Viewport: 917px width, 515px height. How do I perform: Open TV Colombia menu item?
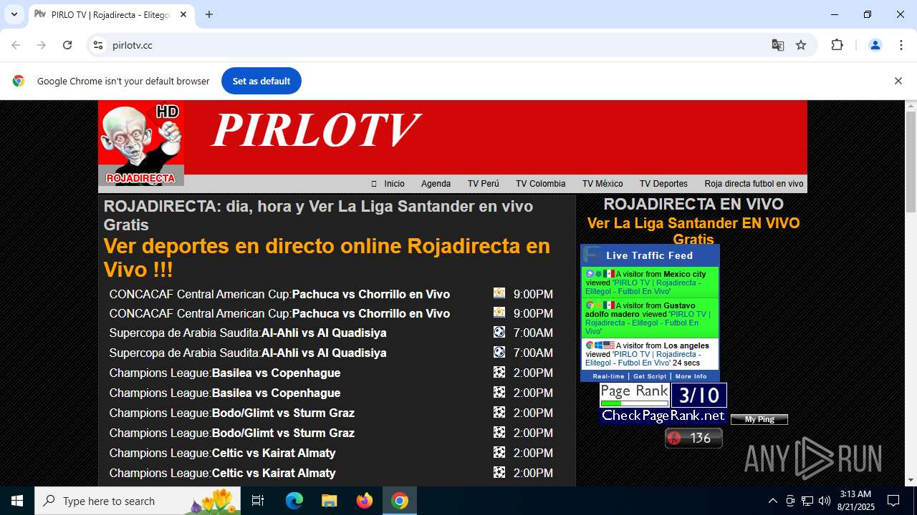541,184
